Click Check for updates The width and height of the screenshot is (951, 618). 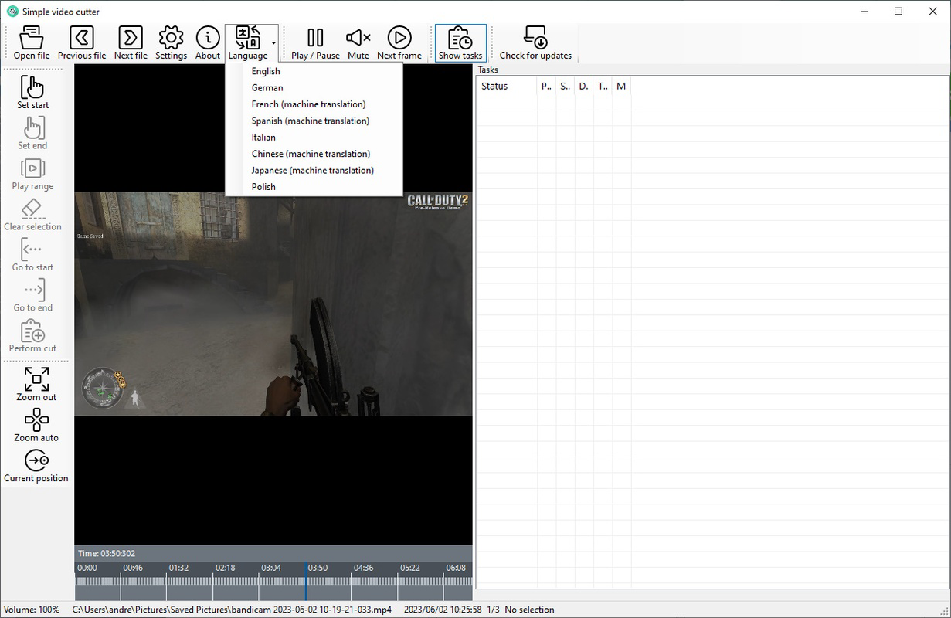pos(535,42)
